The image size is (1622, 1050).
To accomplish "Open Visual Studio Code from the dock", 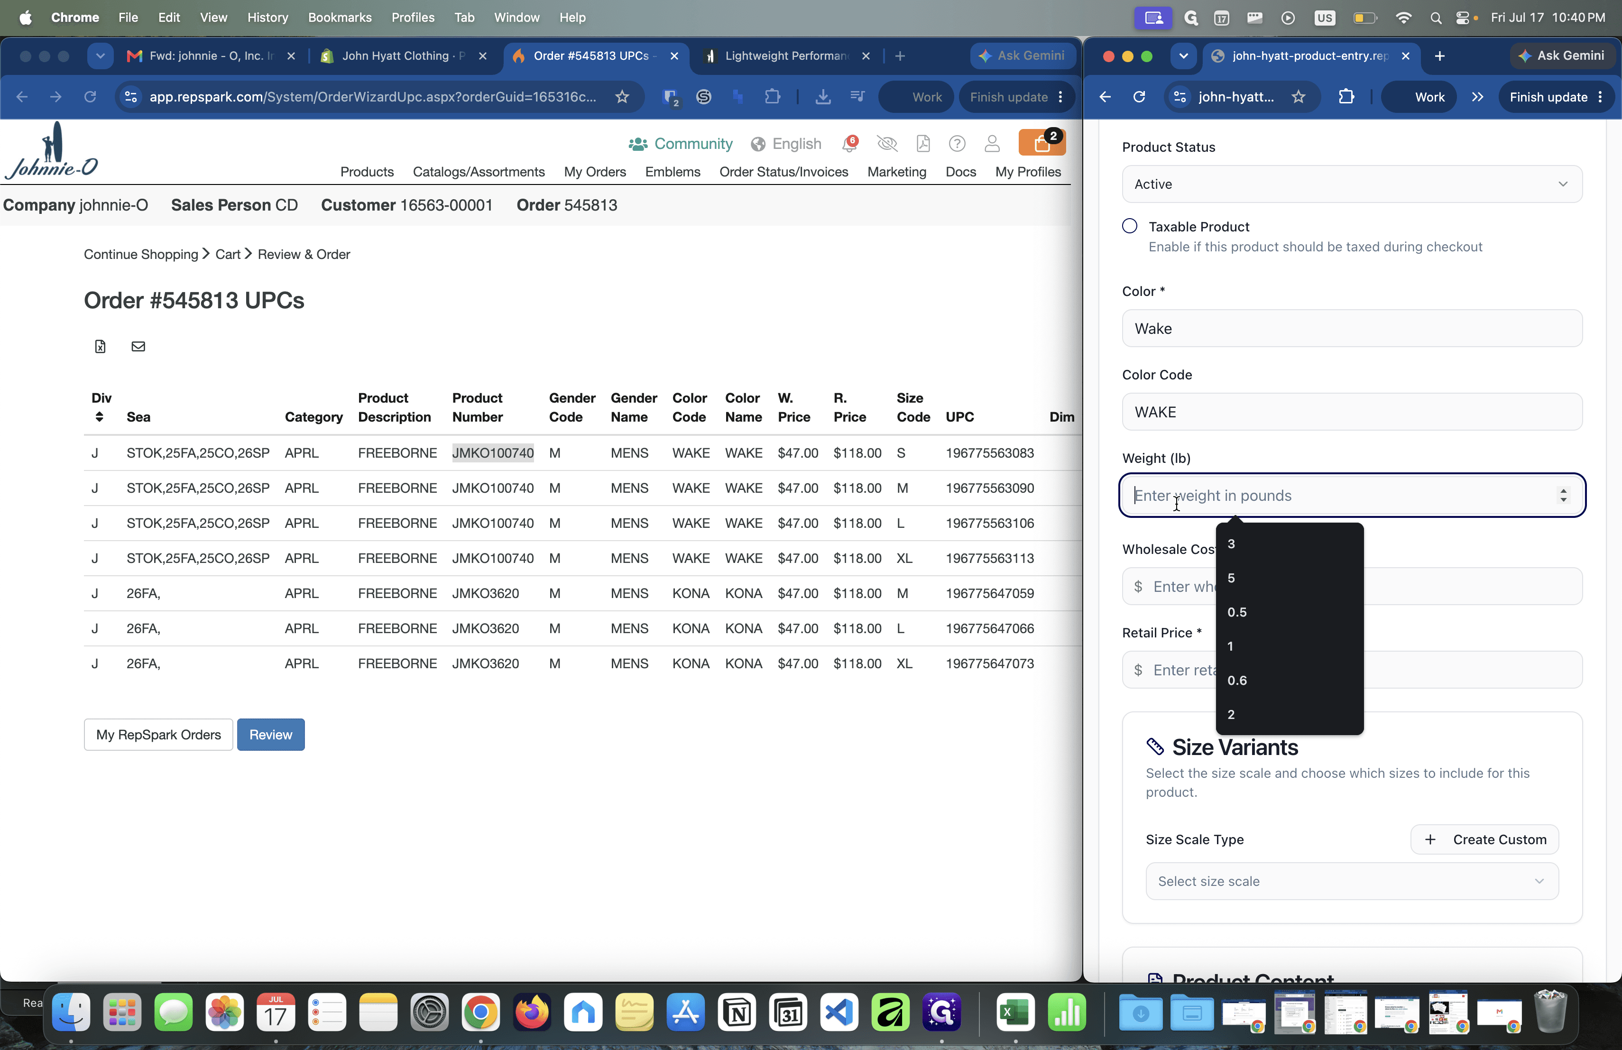I will [839, 1012].
